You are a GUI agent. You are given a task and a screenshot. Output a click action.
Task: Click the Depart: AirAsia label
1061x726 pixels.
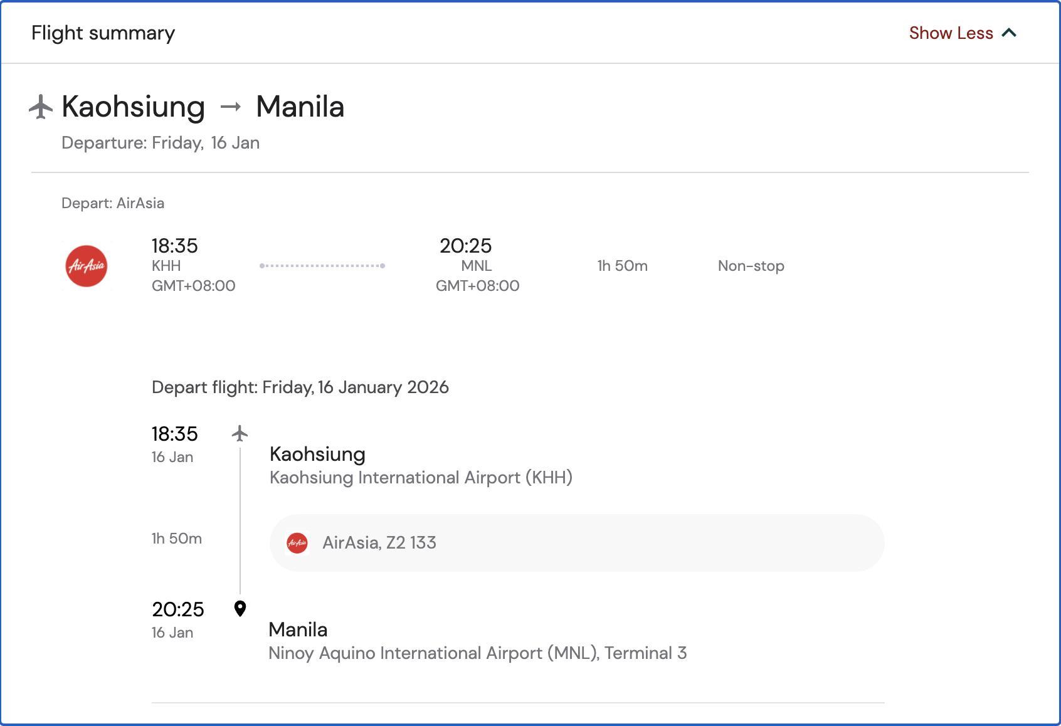[113, 203]
